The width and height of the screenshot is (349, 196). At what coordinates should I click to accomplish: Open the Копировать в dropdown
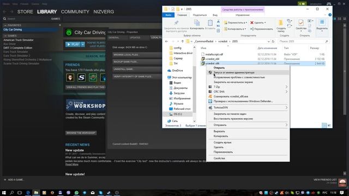[x=235, y=29]
